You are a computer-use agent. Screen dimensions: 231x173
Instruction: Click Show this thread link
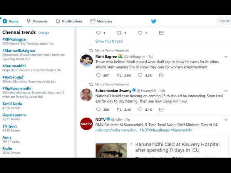tap(109, 41)
